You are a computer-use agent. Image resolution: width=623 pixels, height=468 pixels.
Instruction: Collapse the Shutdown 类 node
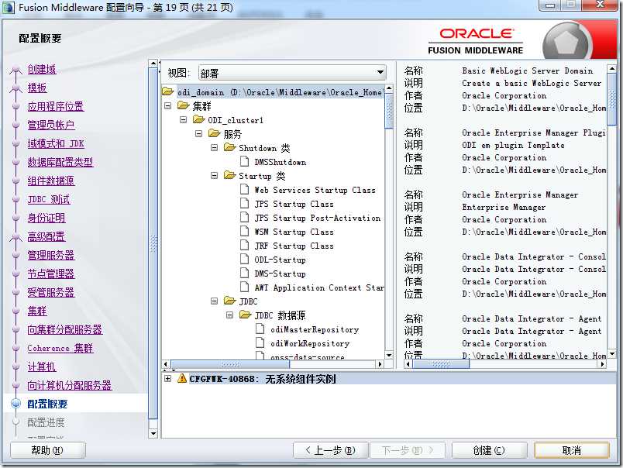pos(214,148)
